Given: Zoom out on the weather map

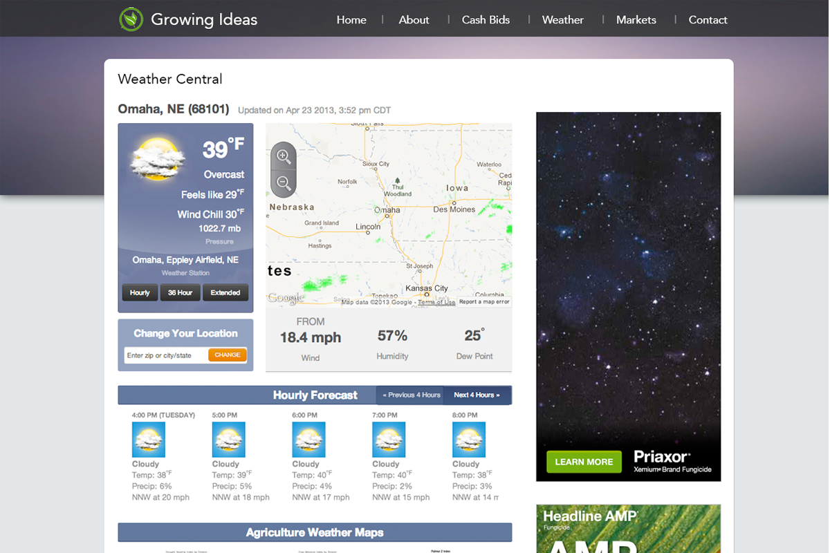Looking at the screenshot, I should click(x=283, y=183).
